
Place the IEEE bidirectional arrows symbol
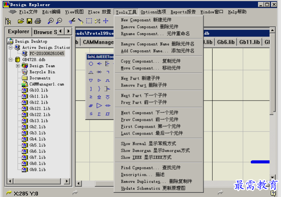click(x=108, y=106)
